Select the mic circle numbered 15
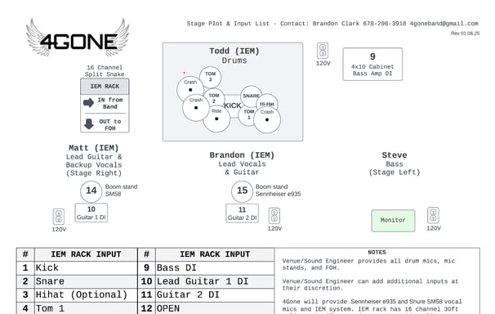The height and width of the screenshot is (314, 495). (242, 191)
